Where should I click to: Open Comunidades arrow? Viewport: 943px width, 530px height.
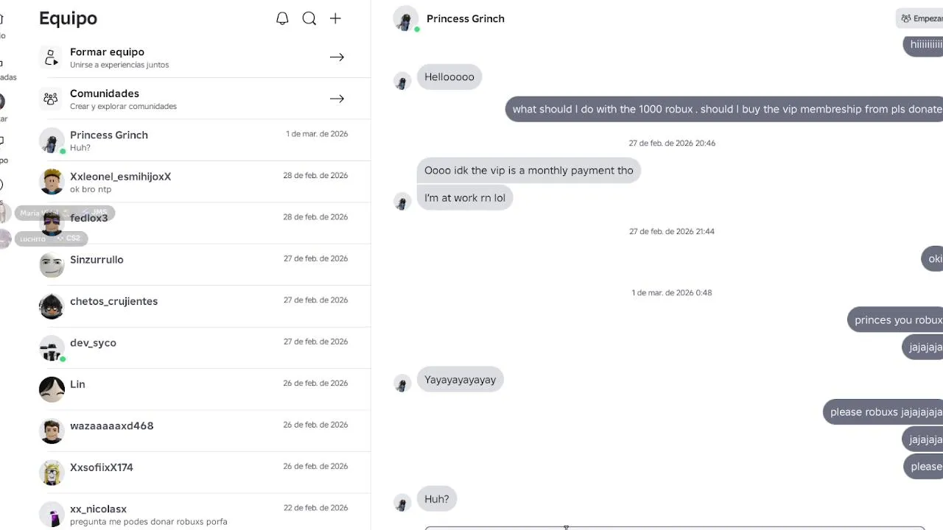click(337, 99)
